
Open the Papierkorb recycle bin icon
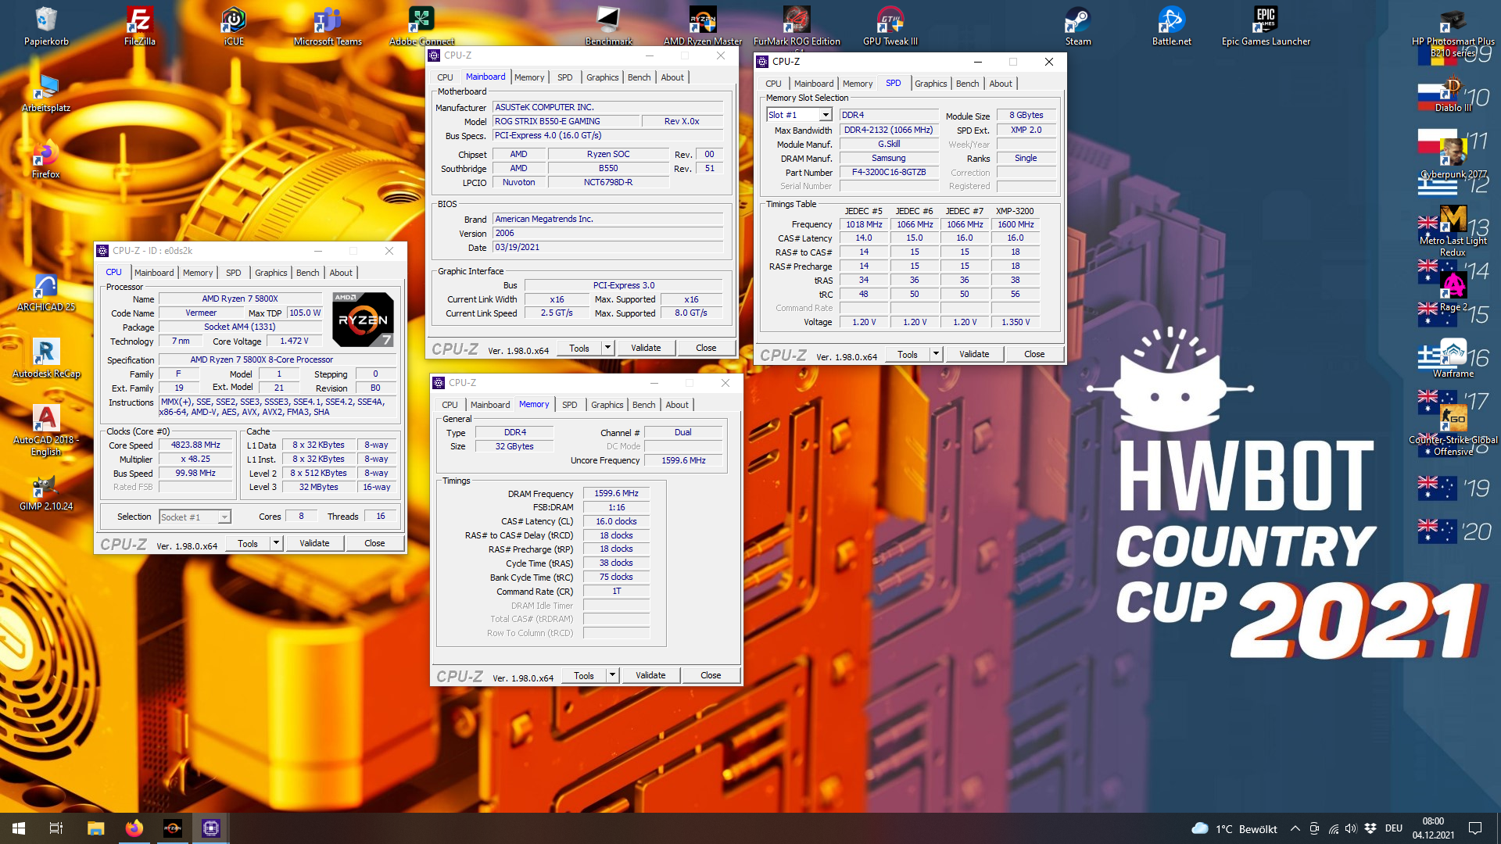pos(46,26)
